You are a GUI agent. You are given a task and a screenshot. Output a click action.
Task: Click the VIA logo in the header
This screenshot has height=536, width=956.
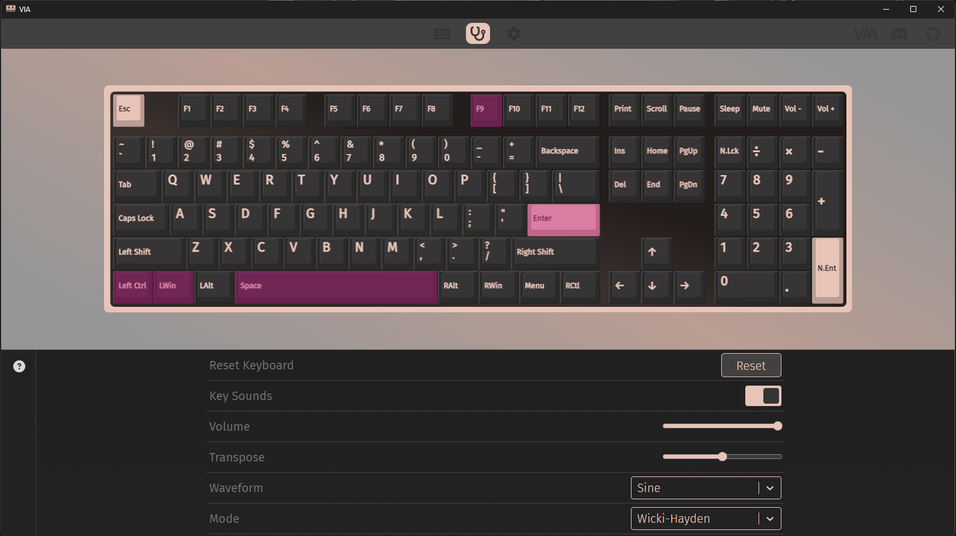click(x=866, y=34)
